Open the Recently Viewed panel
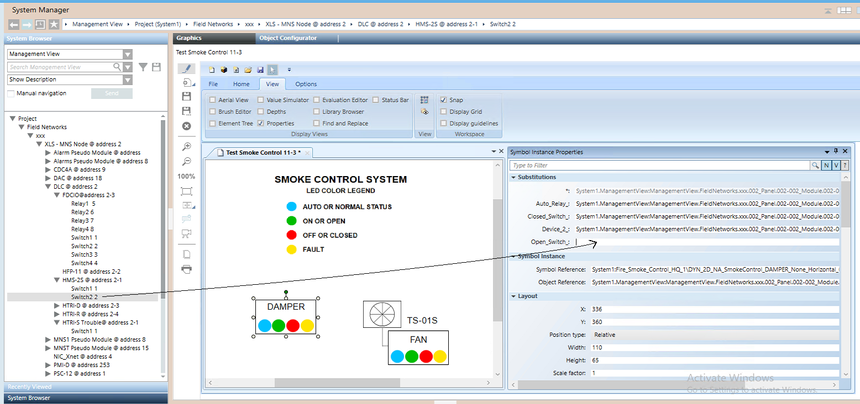Viewport: 860px width, 404px height. click(30, 387)
